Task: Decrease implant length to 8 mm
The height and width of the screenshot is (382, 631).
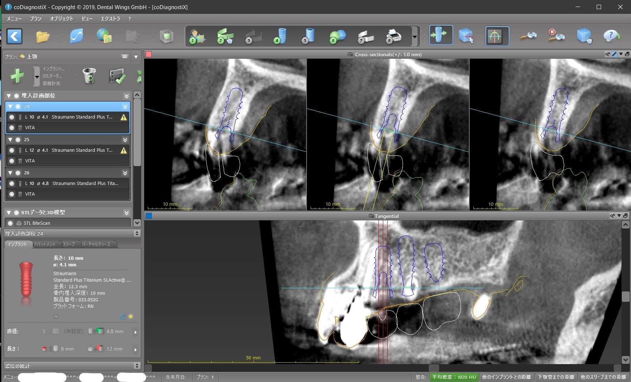Action: [x=58, y=349]
